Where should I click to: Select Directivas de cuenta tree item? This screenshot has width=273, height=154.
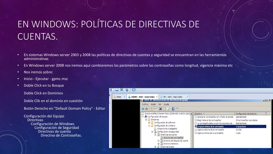click(168, 135)
